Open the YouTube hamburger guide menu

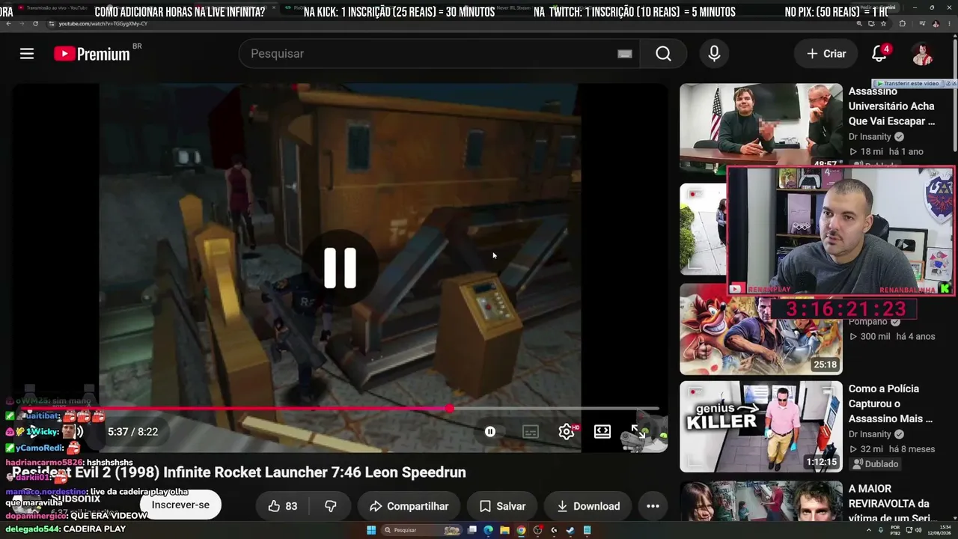click(27, 53)
